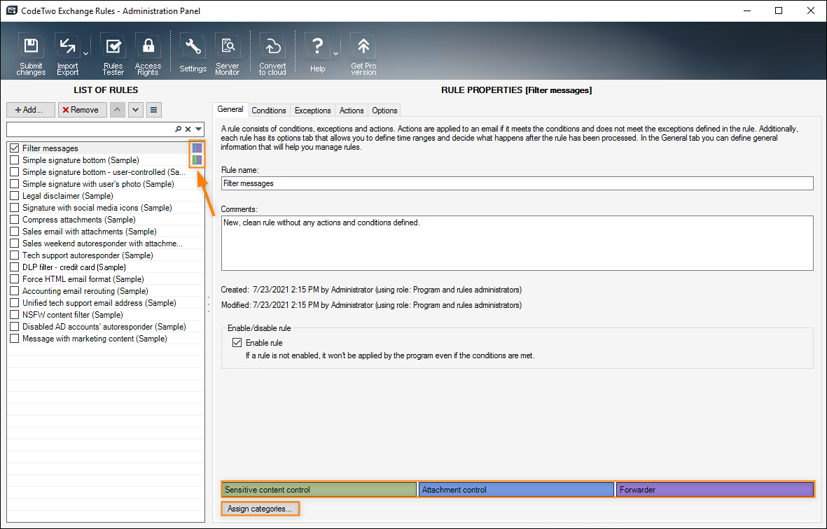This screenshot has height=529, width=827.
Task: Click category color marker on Filter messages row
Action: 197,148
